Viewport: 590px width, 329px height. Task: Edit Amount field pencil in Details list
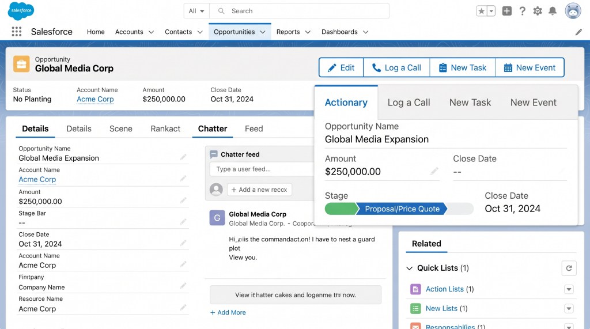(183, 201)
